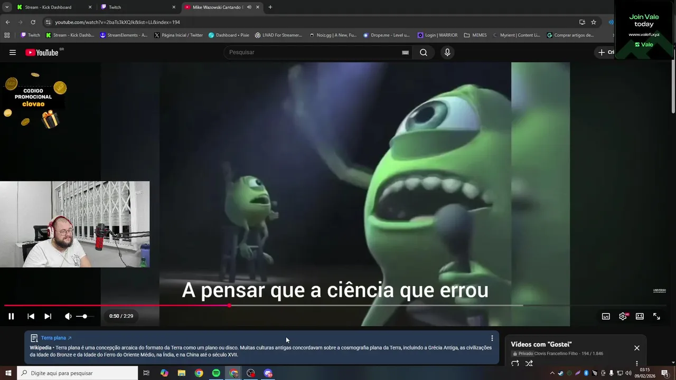Open the Noiz.gg bookmark
Screen dimensions: 676x380
coord(333,35)
